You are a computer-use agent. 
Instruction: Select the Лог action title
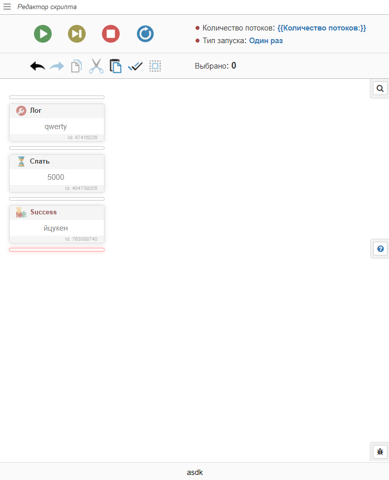tap(36, 111)
